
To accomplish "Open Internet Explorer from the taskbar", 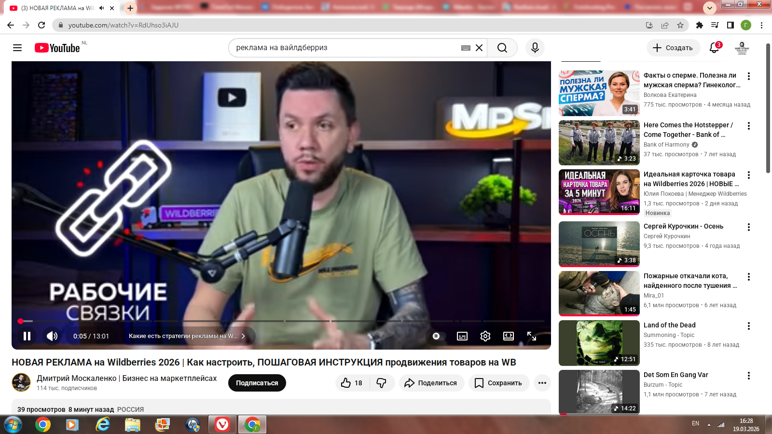I will click(102, 425).
